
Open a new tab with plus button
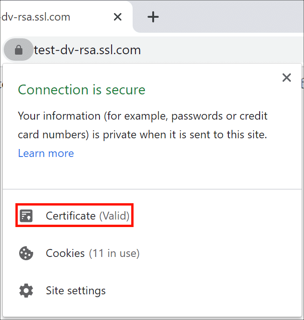pos(153,17)
